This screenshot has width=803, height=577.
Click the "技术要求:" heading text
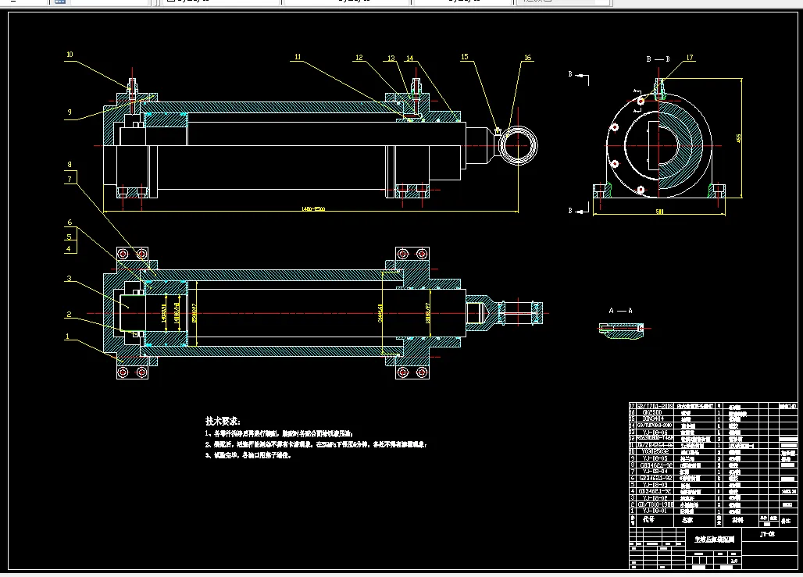[223, 421]
